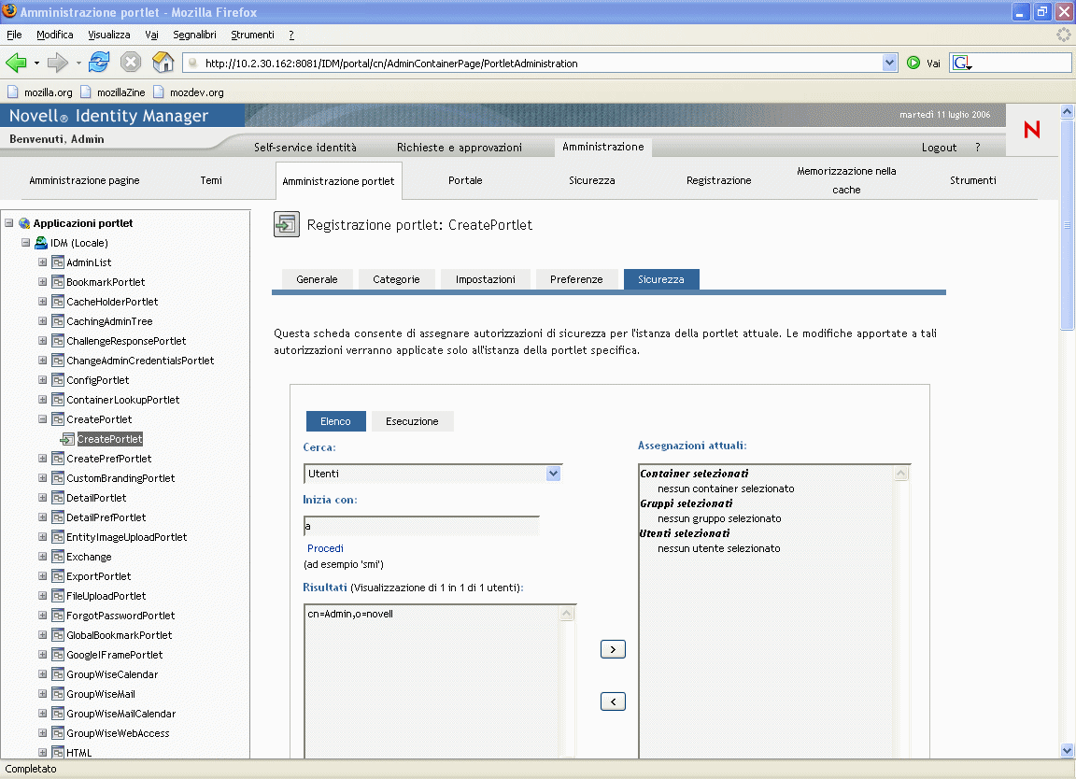
Task: Reload the page with the Refresh icon
Action: pos(99,63)
